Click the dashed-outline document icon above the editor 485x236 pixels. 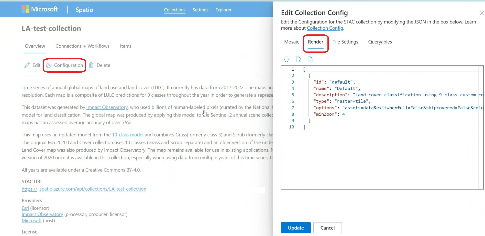tap(310, 59)
